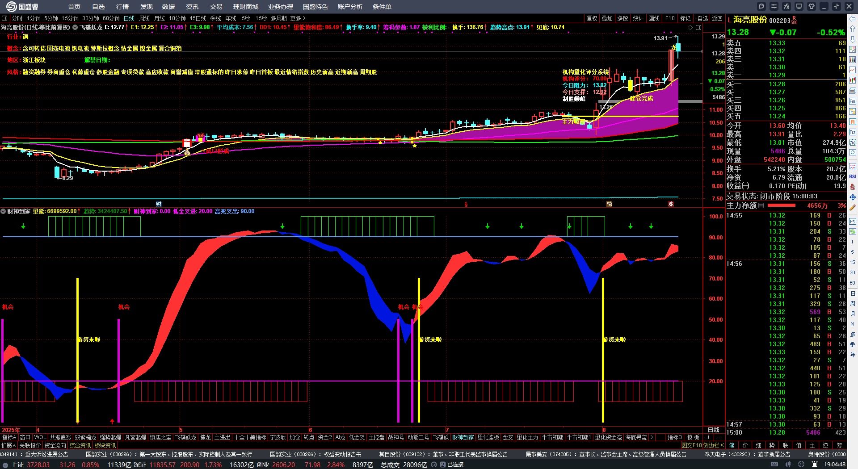Open the 国盛特色 menu
The height and width of the screenshot is (469, 858).
(315, 7)
